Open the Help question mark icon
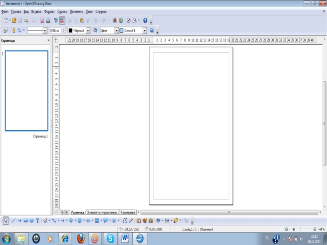This screenshot has height=245, width=327. [145, 20]
